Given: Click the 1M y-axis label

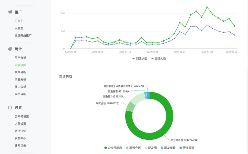Looking at the screenshot, I should [x=63, y=31].
